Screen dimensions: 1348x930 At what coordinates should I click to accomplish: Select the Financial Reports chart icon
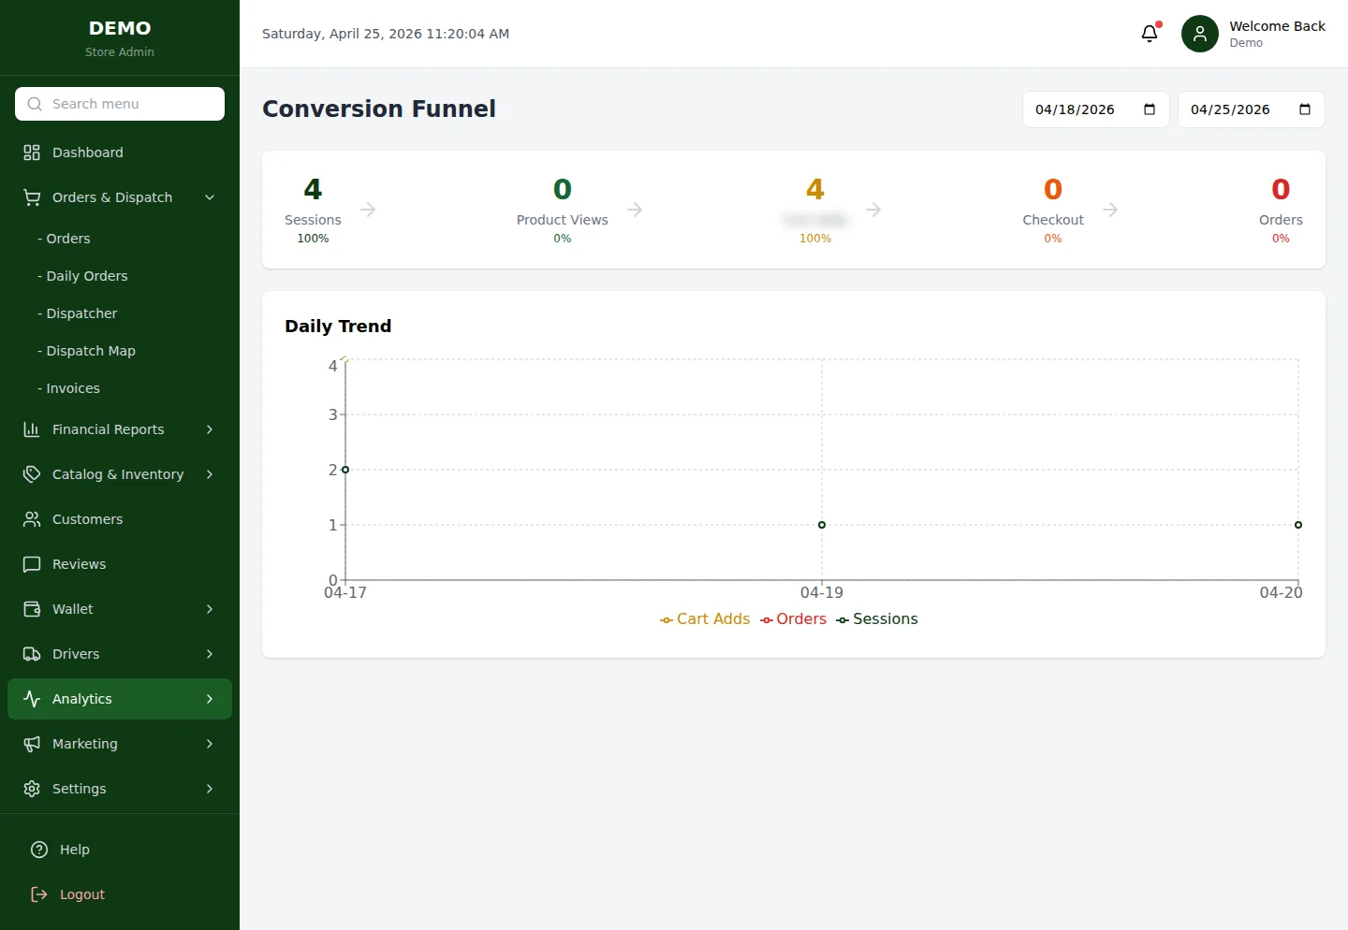click(x=31, y=429)
